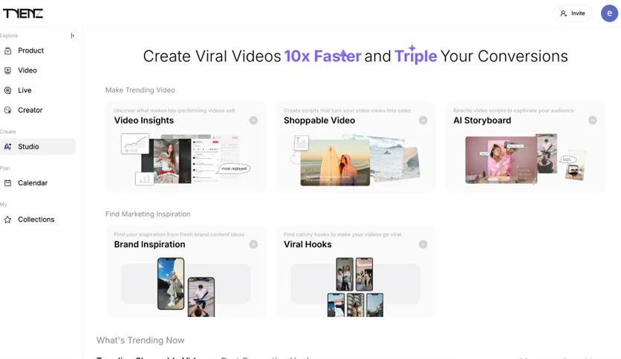Viewport: 621px width, 359px height.
Task: Click the 'most replayed' bubble
Action: click(234, 169)
